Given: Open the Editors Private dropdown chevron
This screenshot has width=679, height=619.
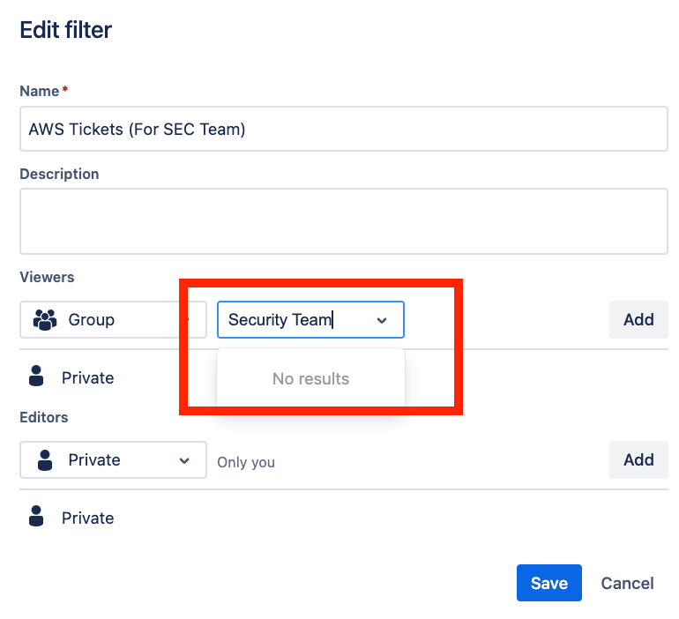Looking at the screenshot, I should tap(184, 460).
